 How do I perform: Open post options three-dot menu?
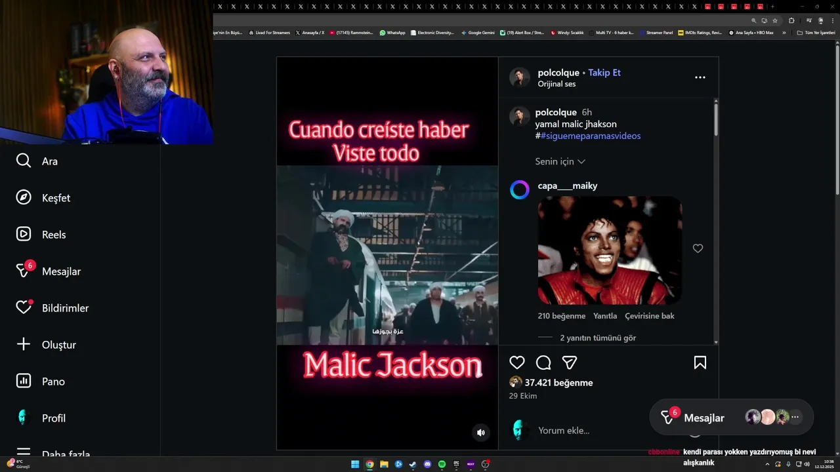coord(700,77)
